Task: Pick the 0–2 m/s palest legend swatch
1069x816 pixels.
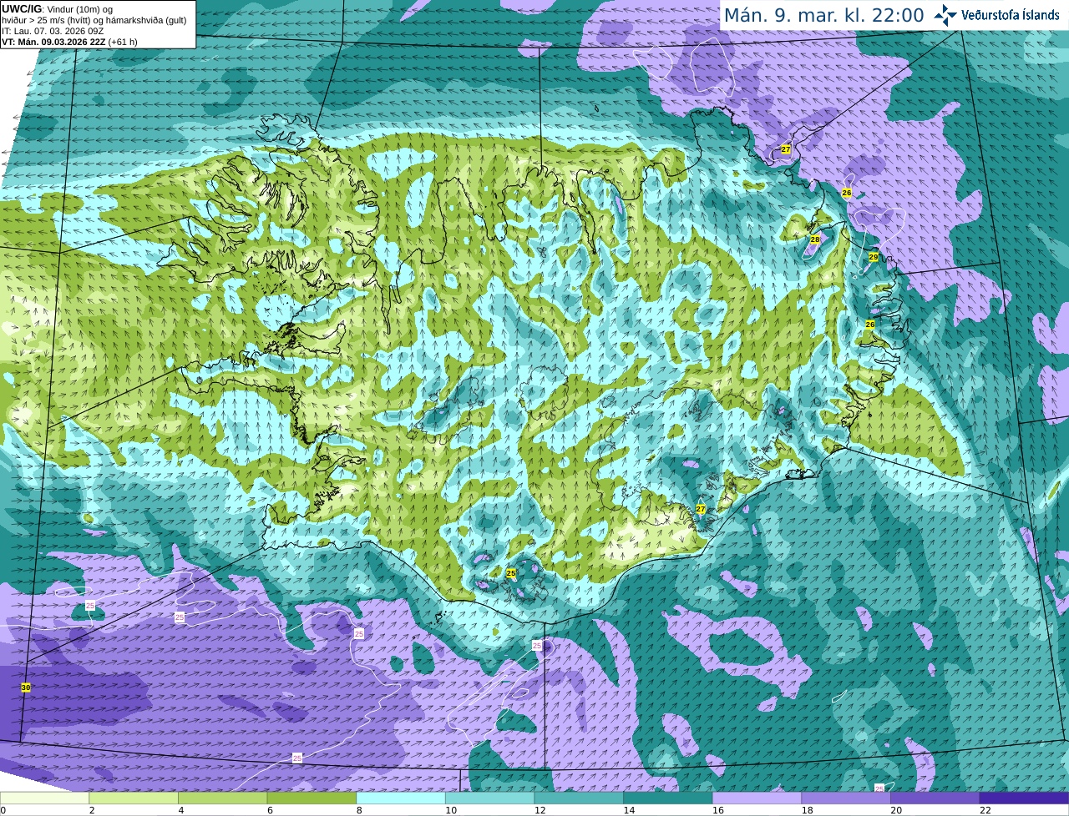Action: pyautogui.click(x=44, y=798)
